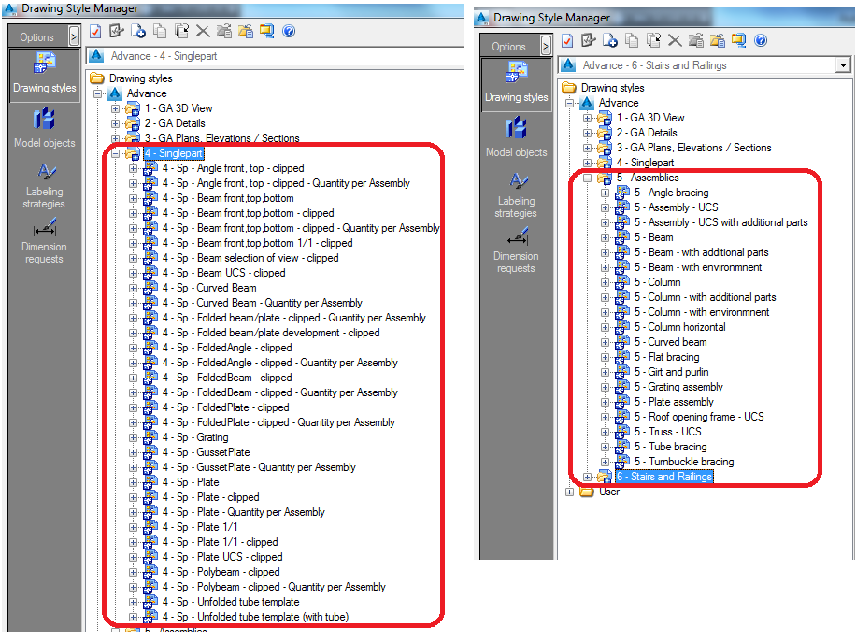This screenshot has height=642, width=856.
Task: Expand 5 - Truss - UCS in right tree
Action: (605, 432)
